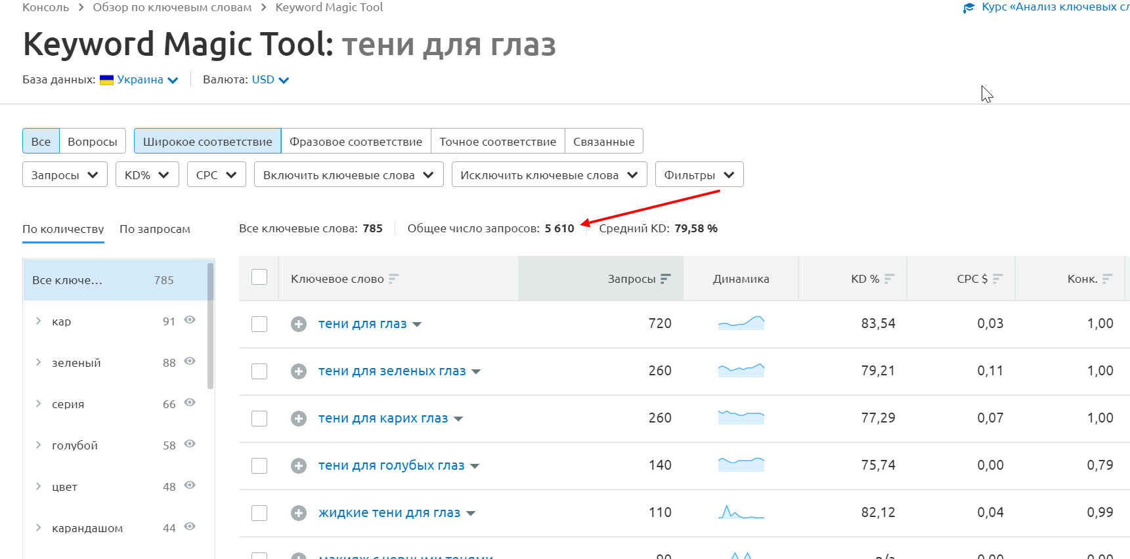Select the Связанные tab
The image size is (1130, 559).
(604, 141)
